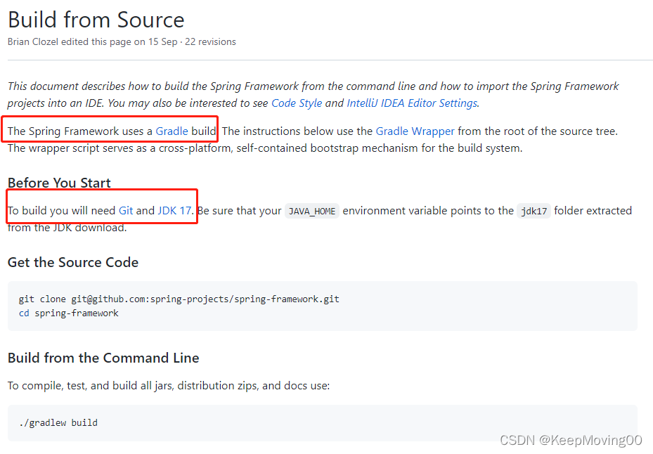Click the jdk17 inline code
Image resolution: width=653 pixels, height=454 pixels.
[534, 211]
